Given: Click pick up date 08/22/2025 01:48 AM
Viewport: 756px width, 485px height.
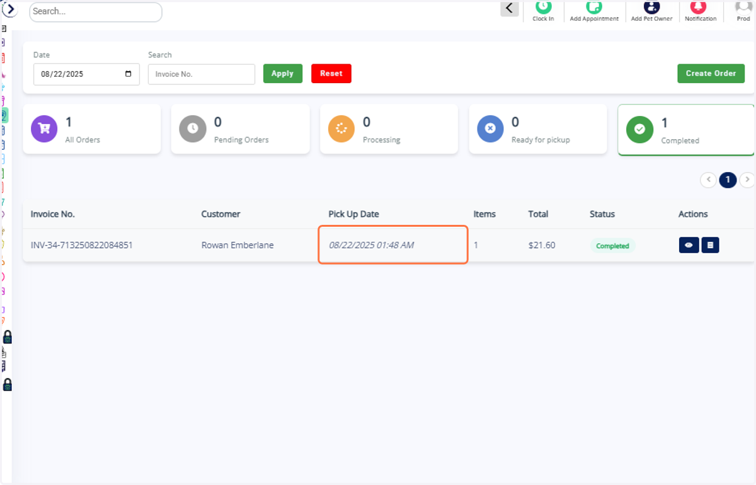Looking at the screenshot, I should click(372, 245).
